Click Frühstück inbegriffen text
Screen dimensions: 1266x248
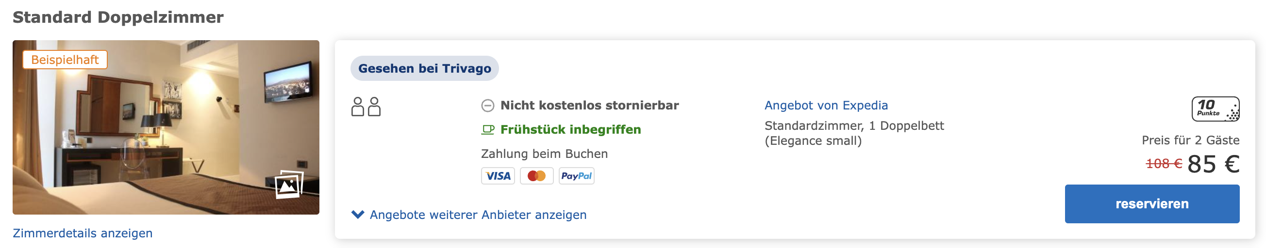570,130
